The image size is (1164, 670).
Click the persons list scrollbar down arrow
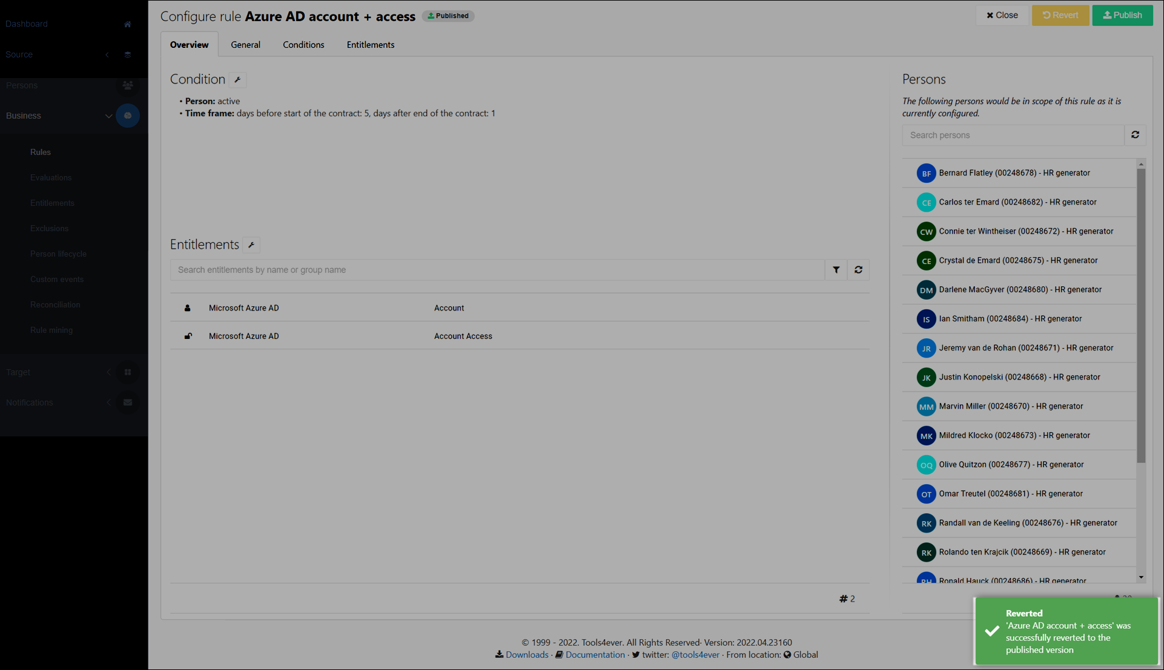[1141, 577]
